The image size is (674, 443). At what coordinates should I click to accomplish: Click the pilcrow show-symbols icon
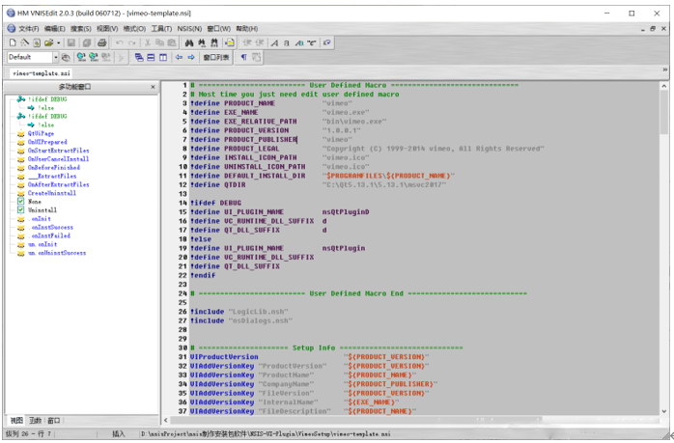pyautogui.click(x=243, y=57)
